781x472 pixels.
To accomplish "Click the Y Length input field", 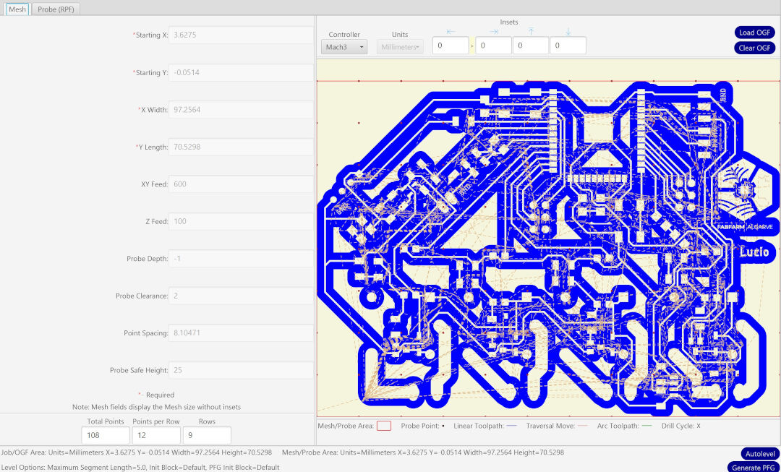I will point(241,147).
